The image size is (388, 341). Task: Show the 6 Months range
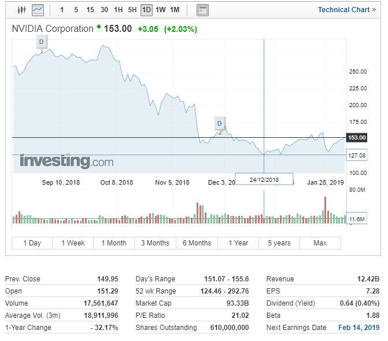coord(197,243)
